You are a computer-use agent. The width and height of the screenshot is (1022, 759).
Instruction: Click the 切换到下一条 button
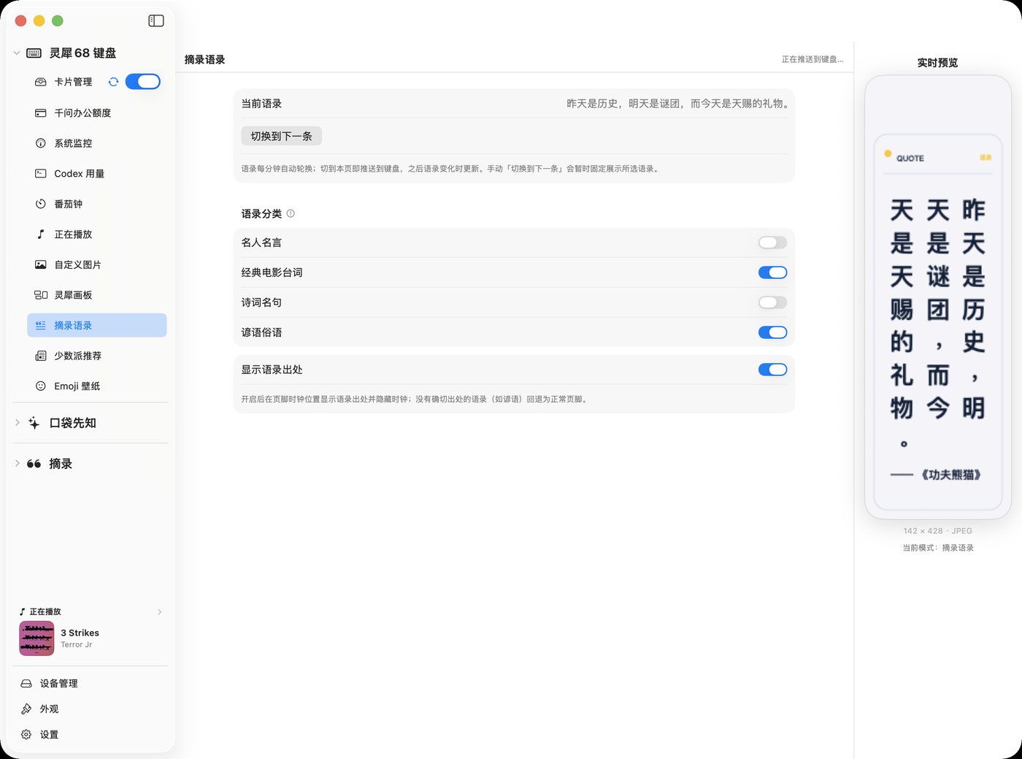coord(281,136)
